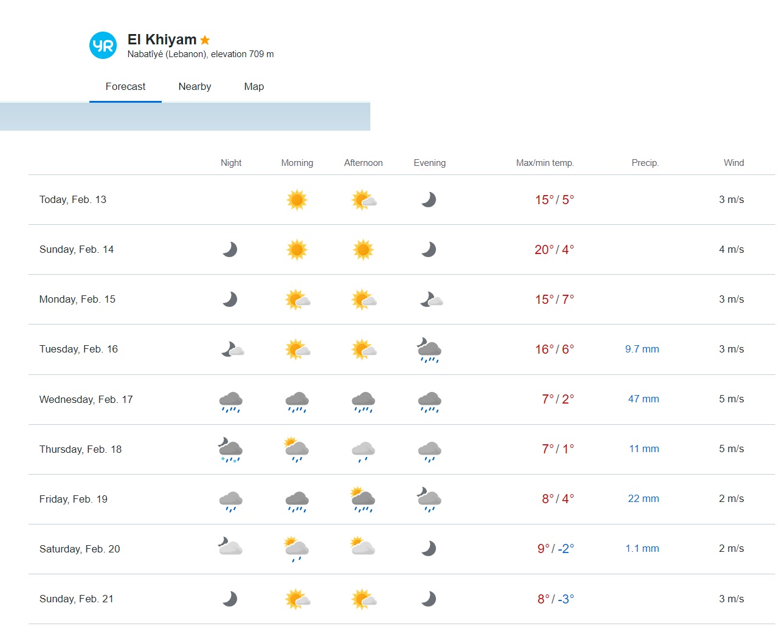Open the Map tab

254,86
